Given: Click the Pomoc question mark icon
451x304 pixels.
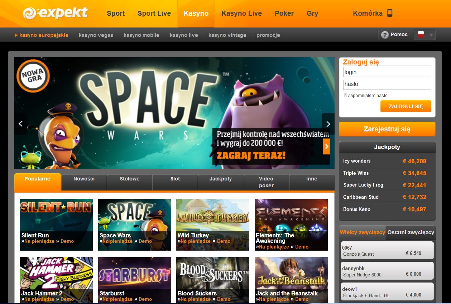Looking at the screenshot, I should (x=385, y=35).
